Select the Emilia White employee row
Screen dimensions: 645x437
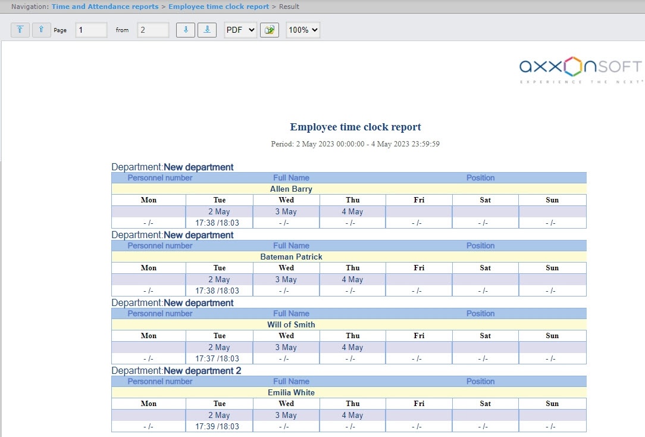click(291, 393)
